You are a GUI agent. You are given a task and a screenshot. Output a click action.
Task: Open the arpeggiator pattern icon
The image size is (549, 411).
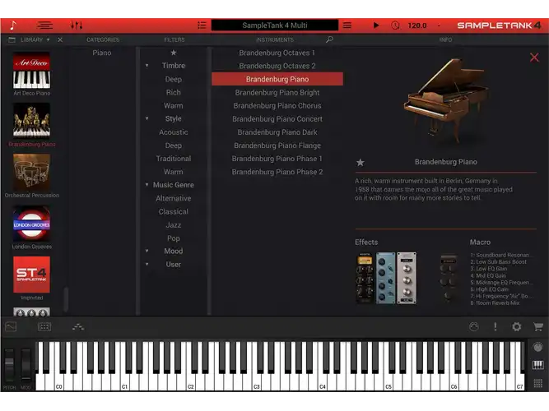coord(78,326)
